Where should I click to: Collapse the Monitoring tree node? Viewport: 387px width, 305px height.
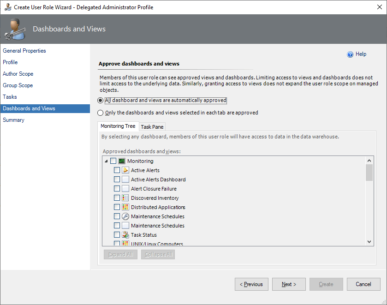click(107, 161)
